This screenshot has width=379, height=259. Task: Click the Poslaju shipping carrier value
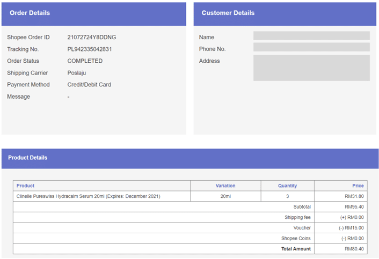pos(76,73)
